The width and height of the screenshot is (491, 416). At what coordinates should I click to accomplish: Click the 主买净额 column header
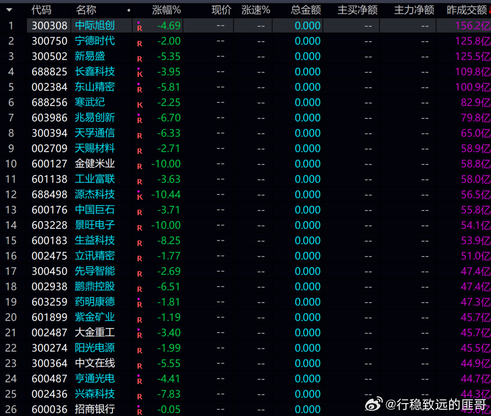[358, 10]
